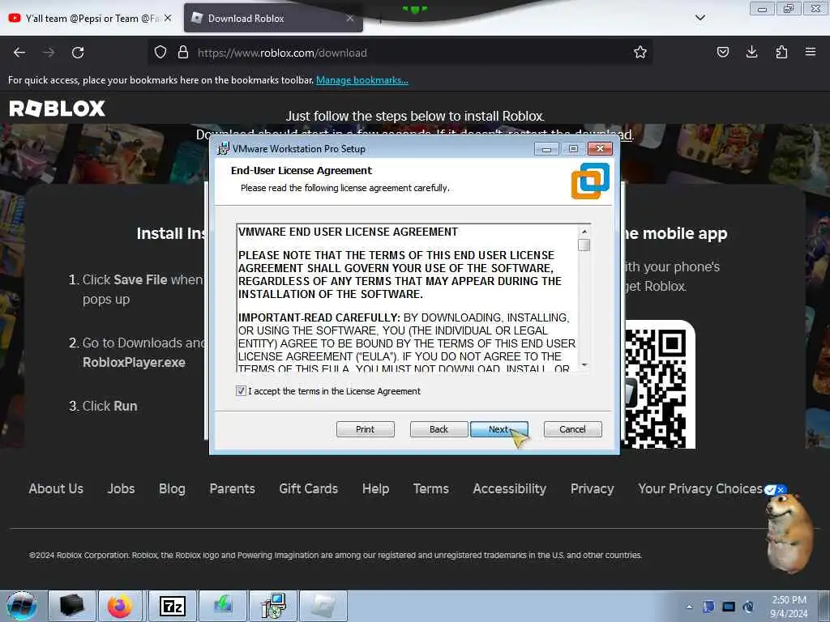Open Parents footer link
The image size is (830, 622).
tap(233, 488)
